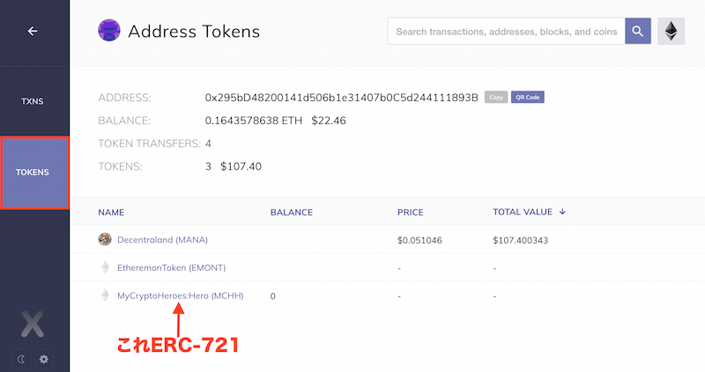Sort tokens by BALANCE column header
Viewport: 705px width, 372px height.
point(292,212)
